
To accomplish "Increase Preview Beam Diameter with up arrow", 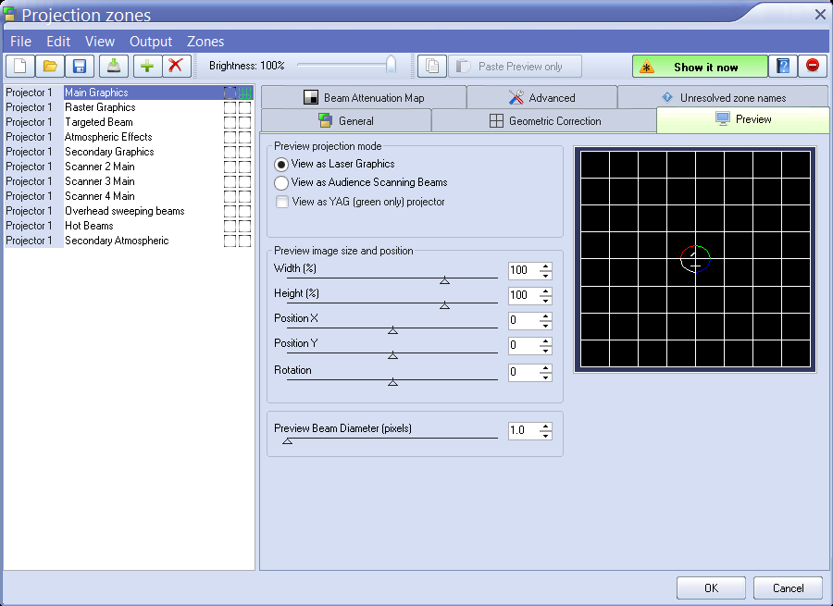I will pyautogui.click(x=546, y=427).
